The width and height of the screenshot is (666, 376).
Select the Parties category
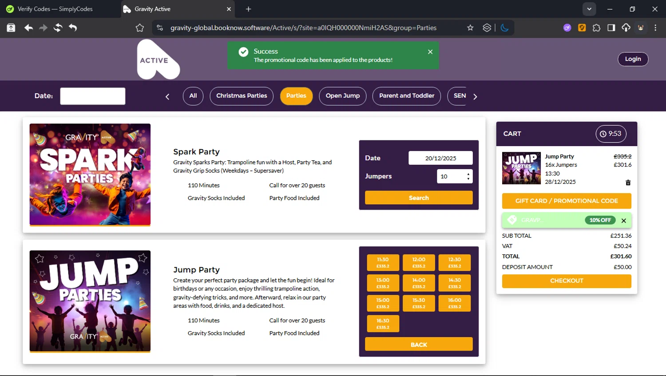(x=296, y=96)
